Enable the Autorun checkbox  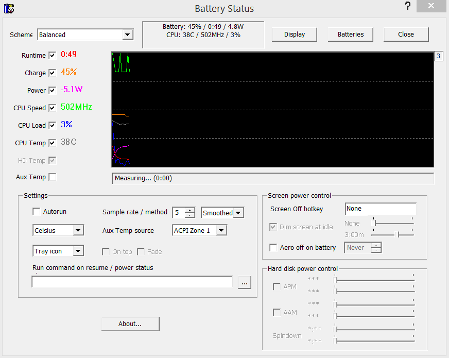pyautogui.click(x=36, y=212)
